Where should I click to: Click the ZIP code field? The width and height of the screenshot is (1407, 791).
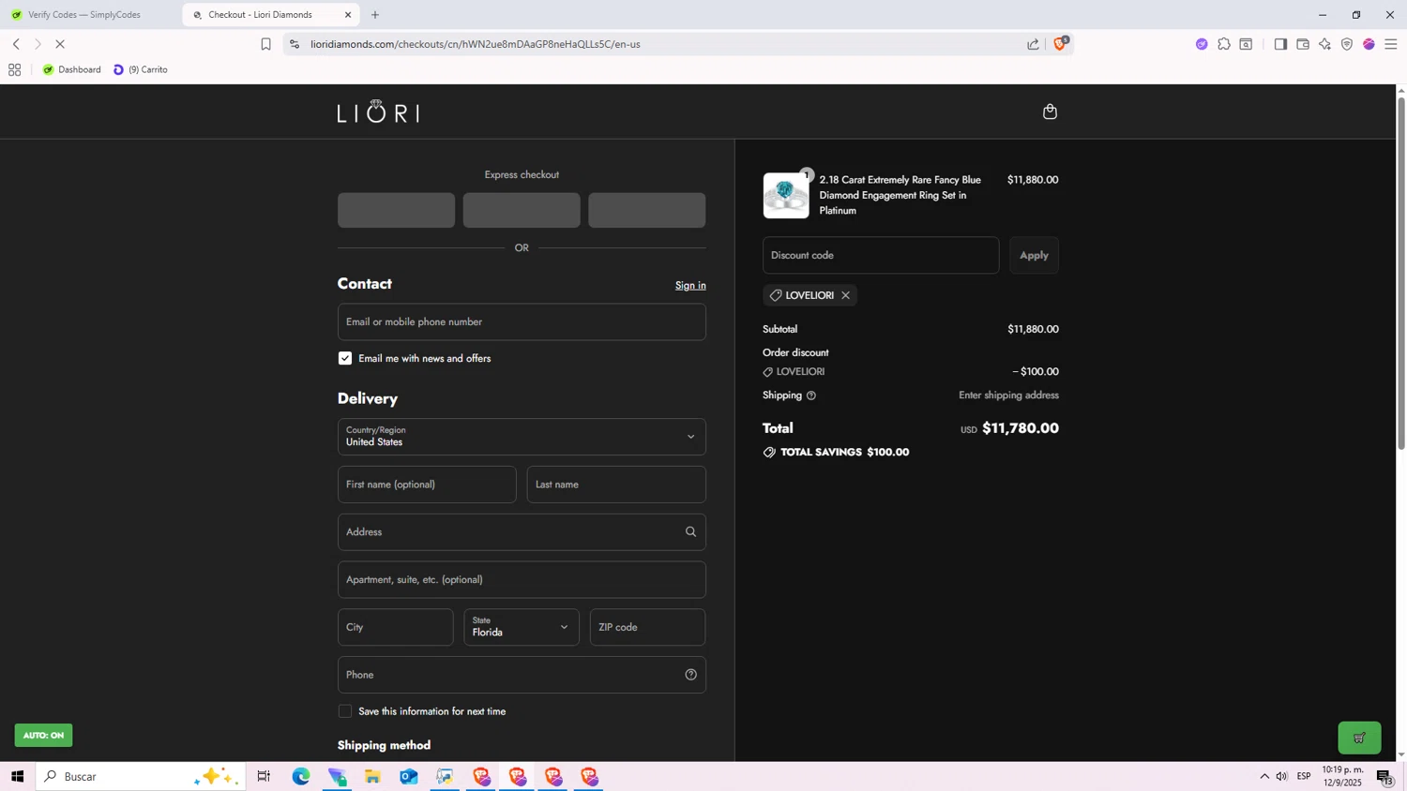(x=647, y=627)
